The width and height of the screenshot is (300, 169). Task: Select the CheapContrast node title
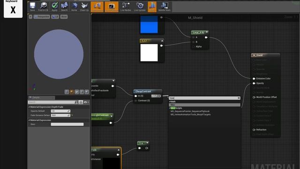[143, 92]
